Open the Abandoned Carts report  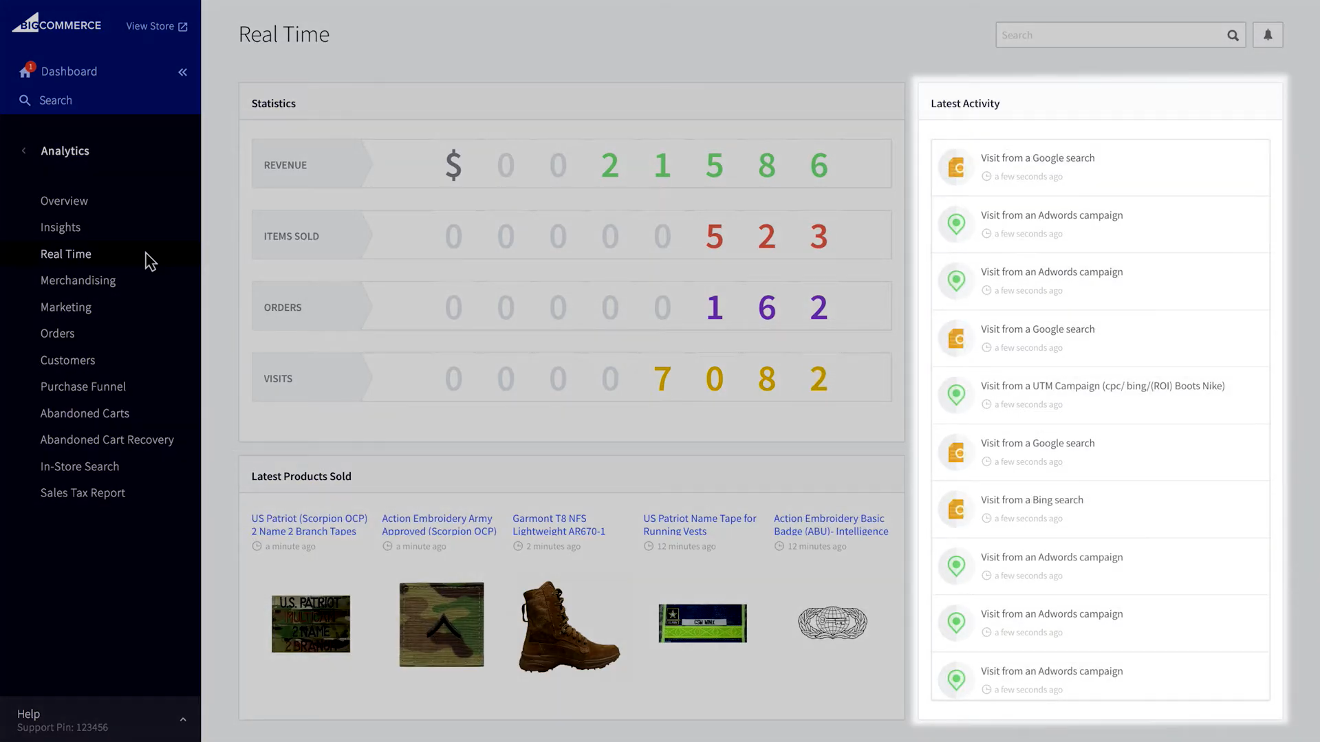85,413
